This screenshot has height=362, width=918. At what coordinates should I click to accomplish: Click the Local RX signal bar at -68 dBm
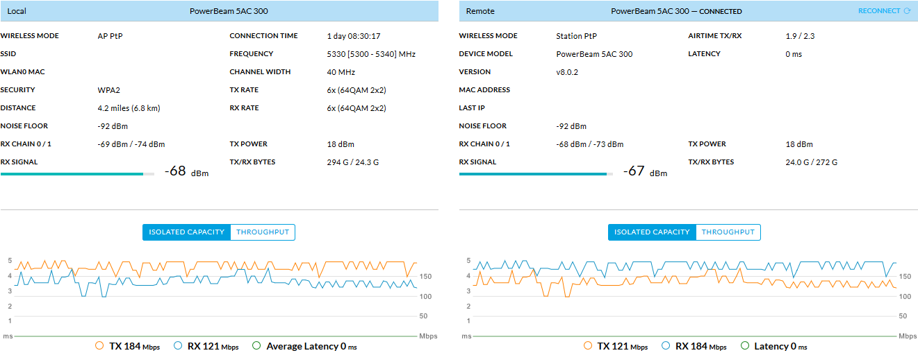(77, 174)
